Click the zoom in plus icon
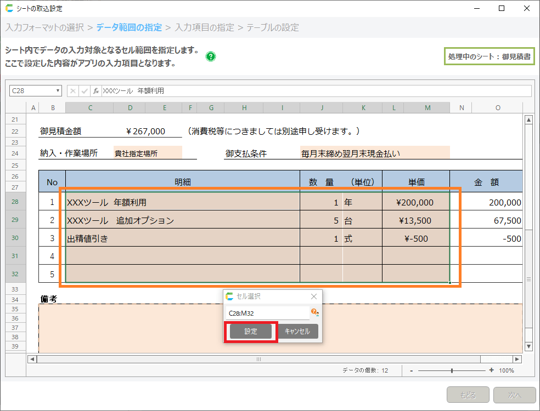This screenshot has height=411, width=540. (491, 370)
